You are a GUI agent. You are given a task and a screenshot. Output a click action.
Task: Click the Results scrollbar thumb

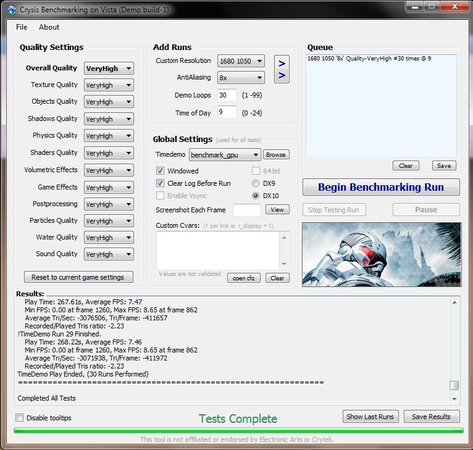click(454, 385)
